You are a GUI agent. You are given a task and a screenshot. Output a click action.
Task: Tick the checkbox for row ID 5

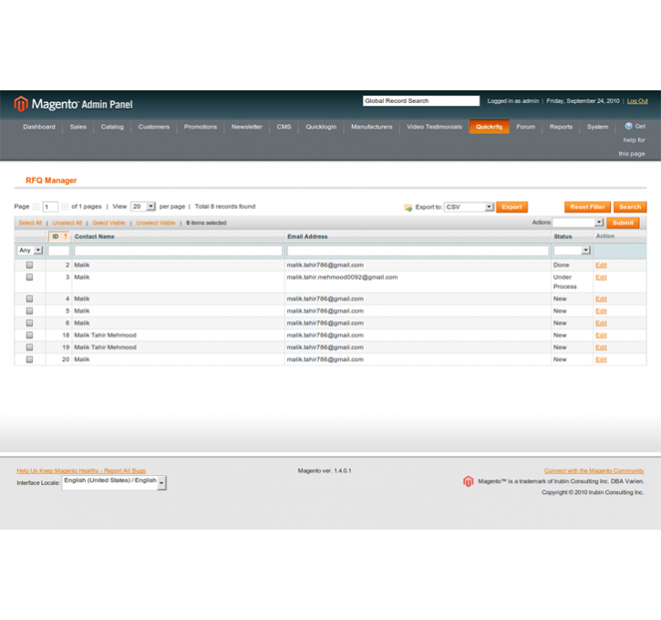point(29,311)
